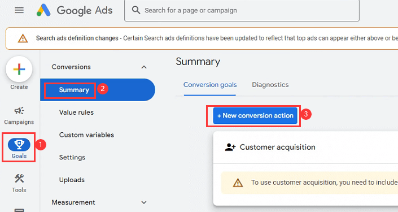Click the Customer acquisition person-plus icon
398x212 pixels.
pos(230,147)
